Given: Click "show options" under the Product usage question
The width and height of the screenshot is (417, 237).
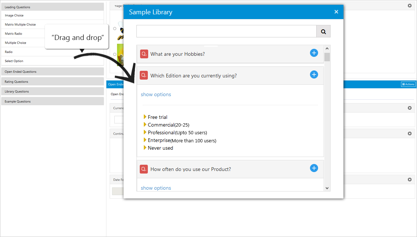Looking at the screenshot, I should pos(156,188).
